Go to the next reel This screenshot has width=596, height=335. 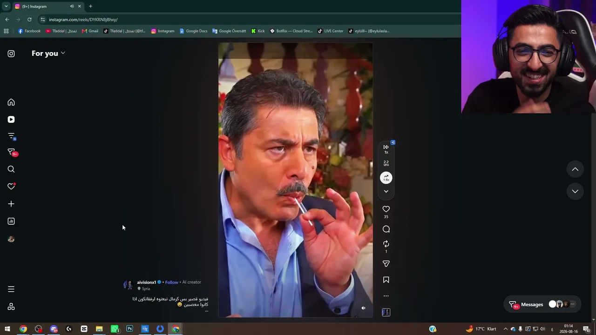575,191
